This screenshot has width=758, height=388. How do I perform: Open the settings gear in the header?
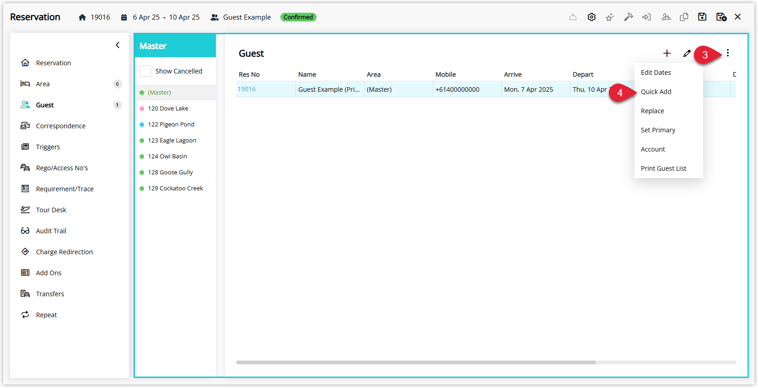click(x=591, y=17)
